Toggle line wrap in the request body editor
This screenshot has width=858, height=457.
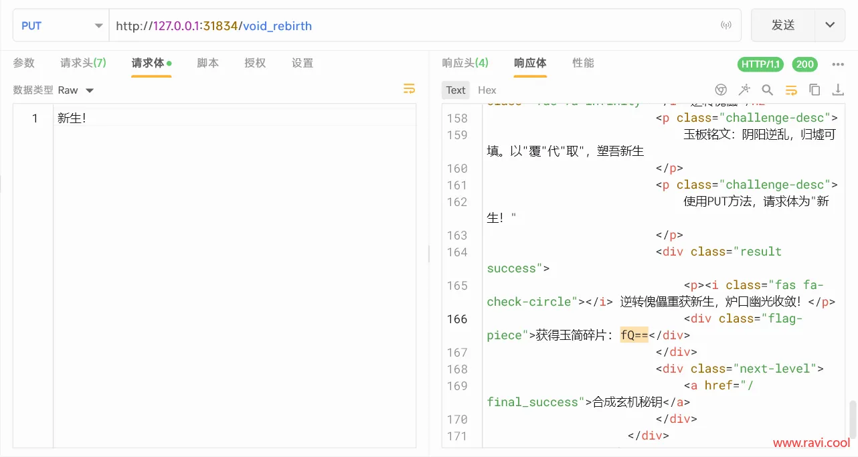pyautogui.click(x=409, y=89)
